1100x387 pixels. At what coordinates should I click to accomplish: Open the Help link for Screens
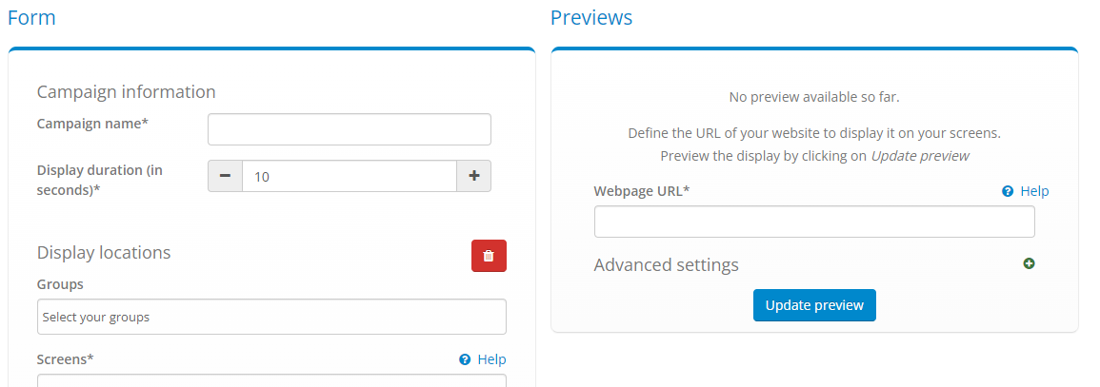491,359
